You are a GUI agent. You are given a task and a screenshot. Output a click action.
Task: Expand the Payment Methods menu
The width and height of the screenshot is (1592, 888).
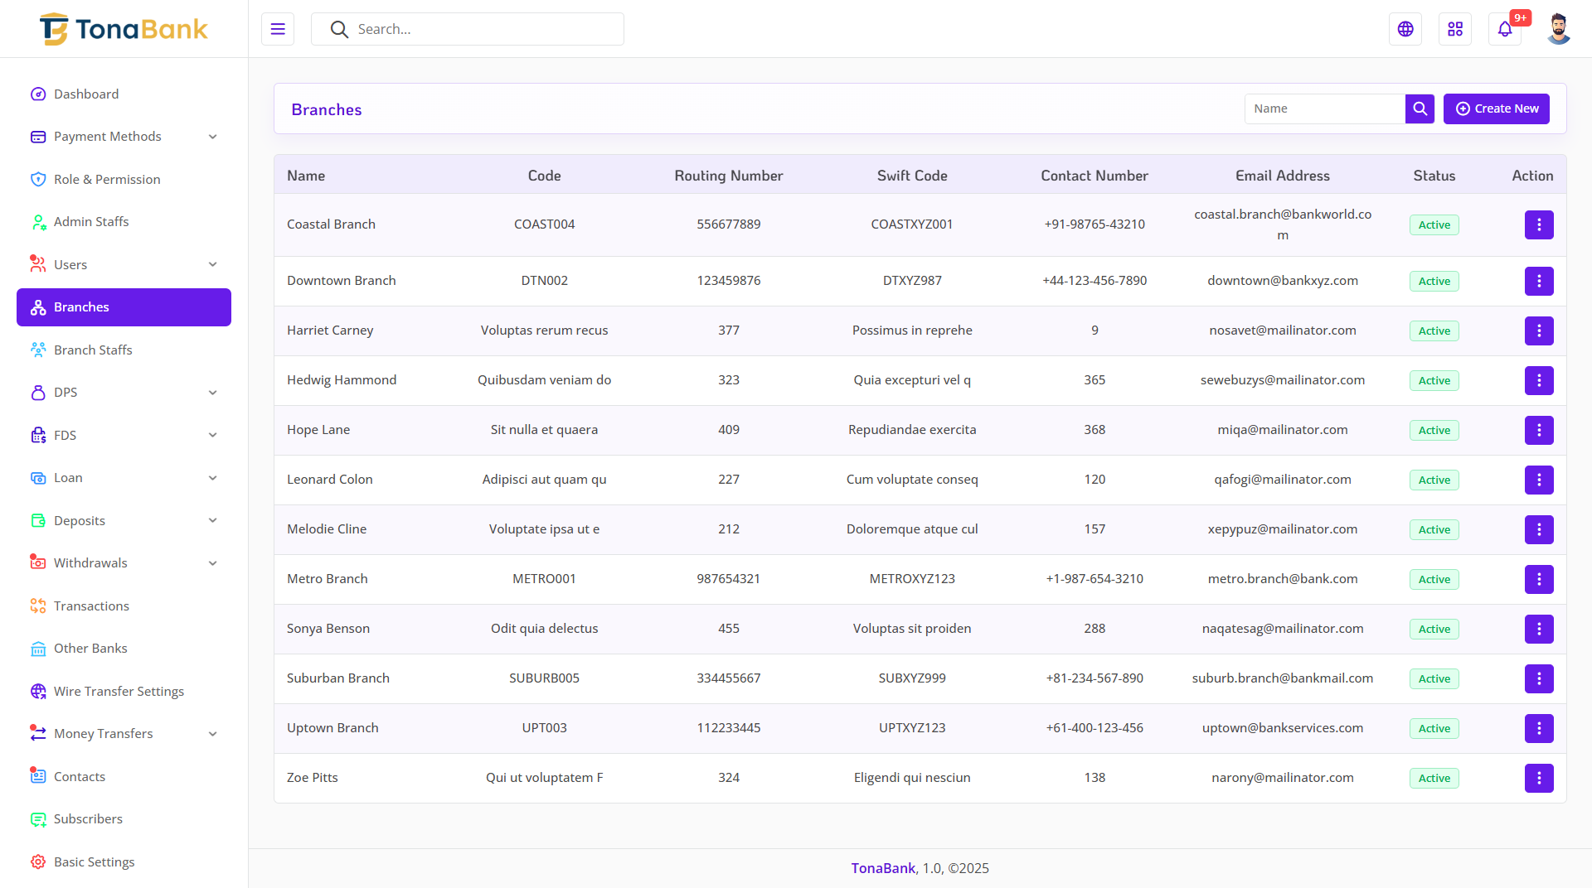[x=124, y=137]
